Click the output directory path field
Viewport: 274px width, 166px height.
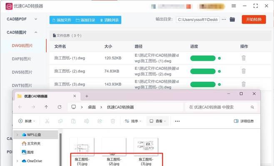point(198,20)
